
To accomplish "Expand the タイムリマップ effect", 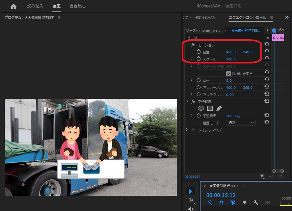I will pos(187,130).
